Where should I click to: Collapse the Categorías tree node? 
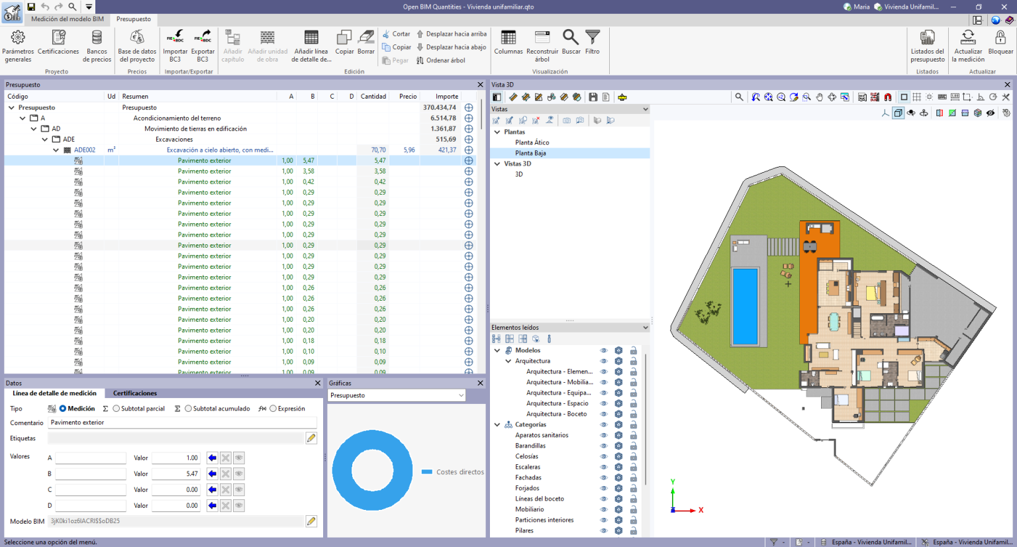tap(497, 424)
